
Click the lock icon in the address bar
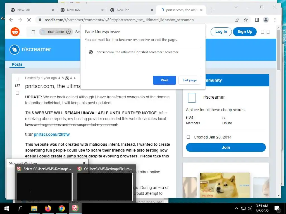point(40,20)
